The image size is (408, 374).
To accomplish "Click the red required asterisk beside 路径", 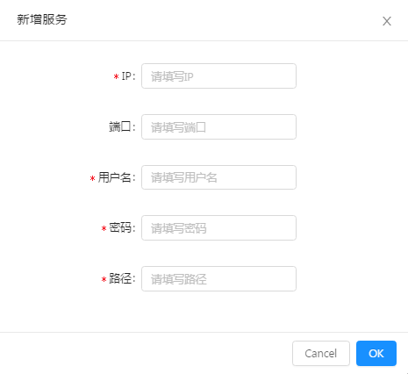I will tap(104, 279).
